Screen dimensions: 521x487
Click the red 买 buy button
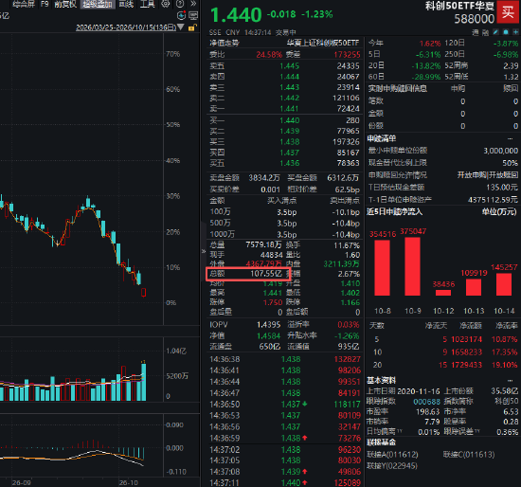click(508, 12)
